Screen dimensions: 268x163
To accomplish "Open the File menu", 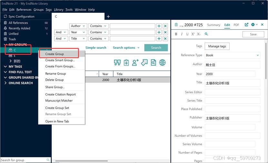I will [x=5, y=10].
